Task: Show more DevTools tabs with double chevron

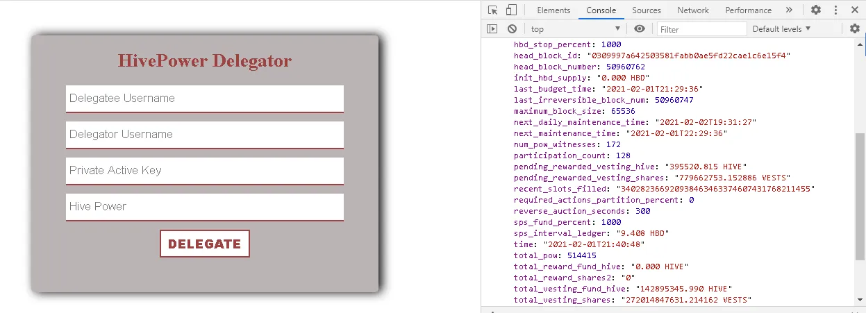Action: point(789,10)
